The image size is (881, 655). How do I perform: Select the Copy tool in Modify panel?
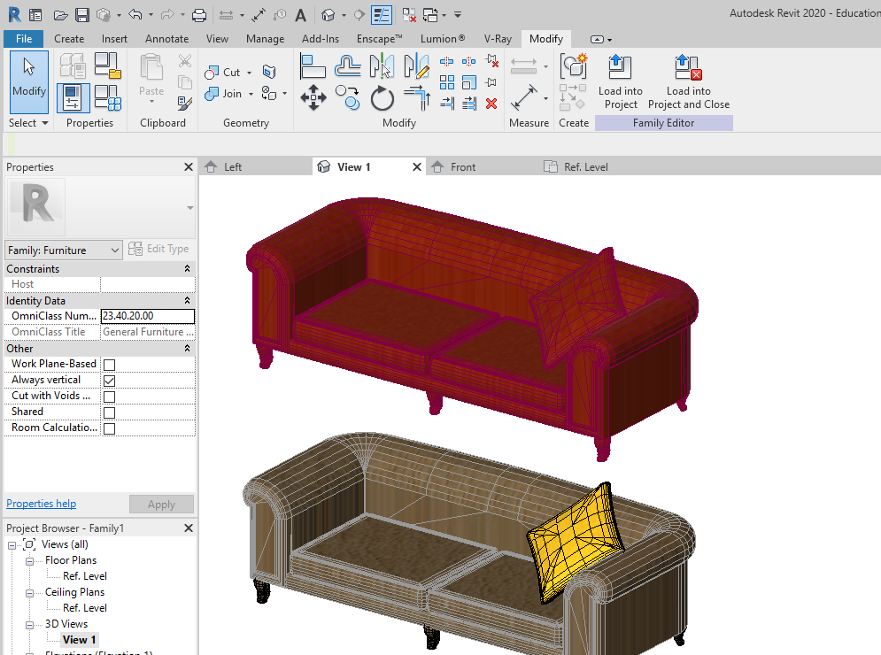347,98
